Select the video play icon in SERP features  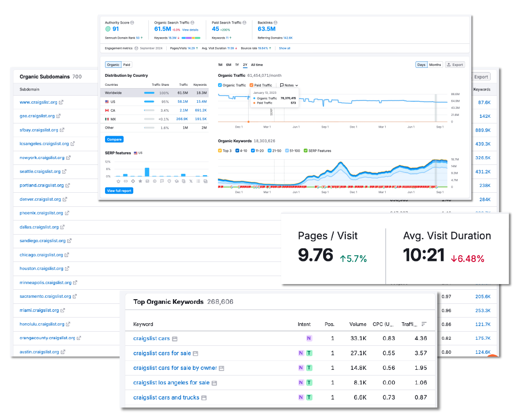point(154,181)
